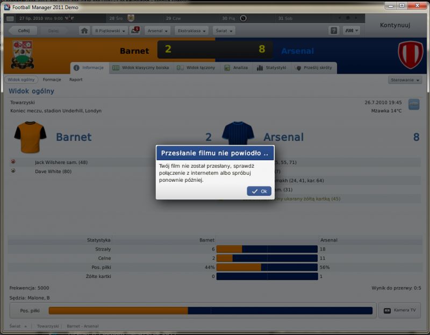Screen dimensions: 430x335
Task: Select the Raport sub-view
Action: click(x=76, y=80)
